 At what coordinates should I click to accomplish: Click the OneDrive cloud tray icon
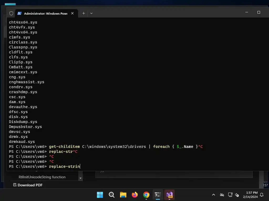pos(222,195)
